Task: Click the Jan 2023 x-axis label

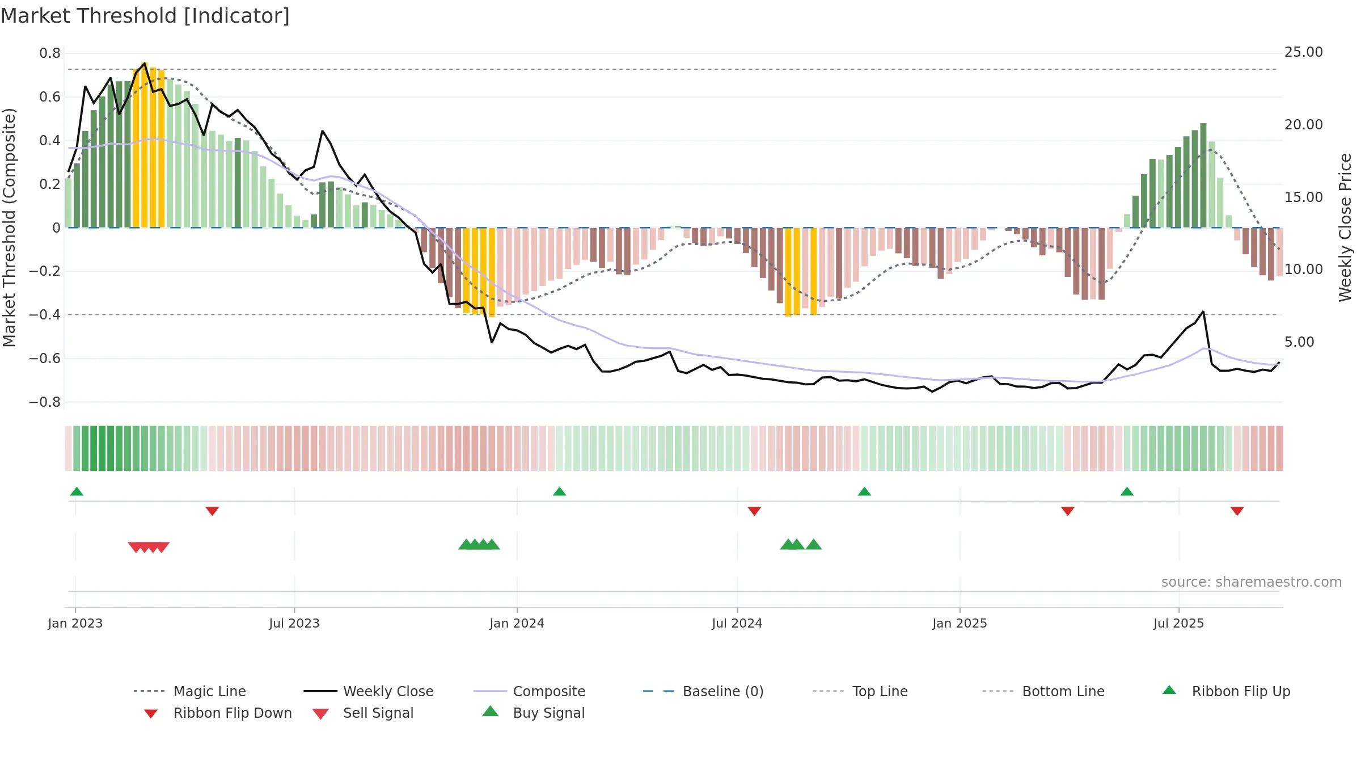Action: [75, 623]
